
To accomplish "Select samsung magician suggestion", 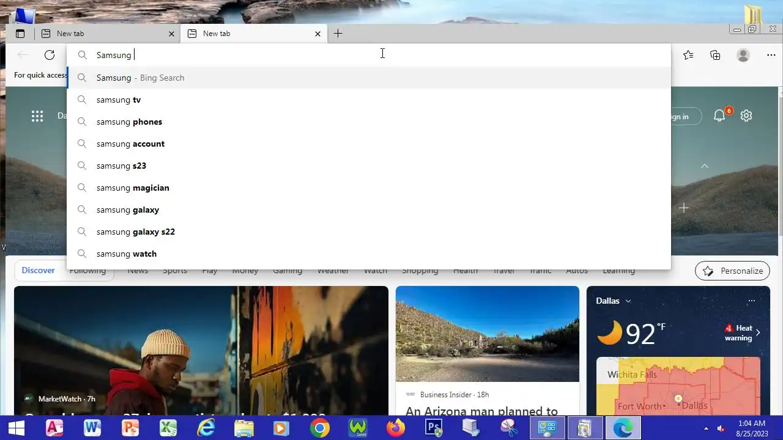I will (x=369, y=188).
